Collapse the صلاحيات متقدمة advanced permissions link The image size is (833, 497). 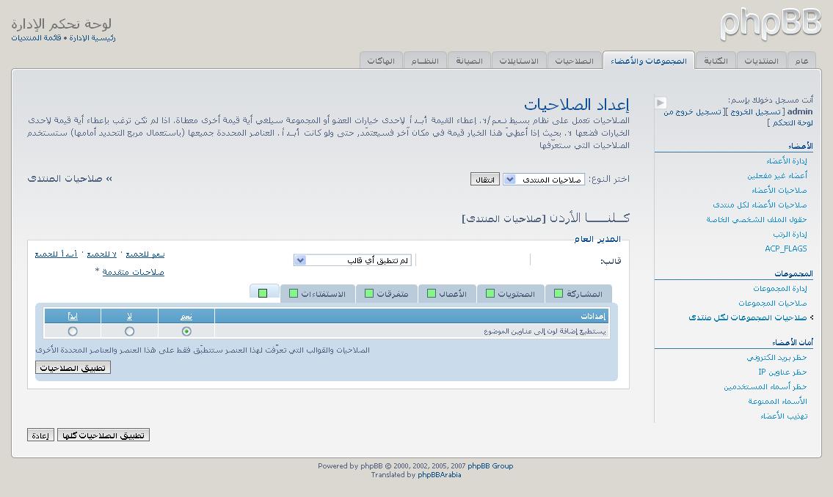[x=133, y=272]
